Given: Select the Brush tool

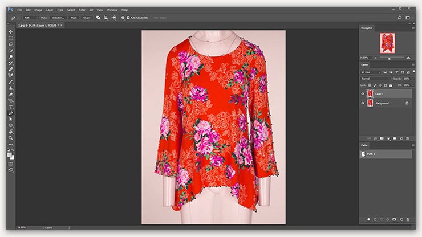Looking at the screenshot, I should (x=11, y=82).
